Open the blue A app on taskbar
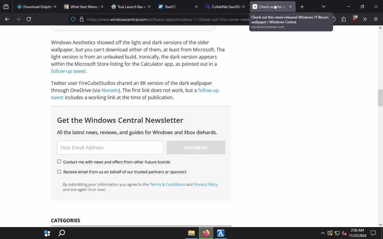The width and height of the screenshot is (383, 239). [x=221, y=233]
